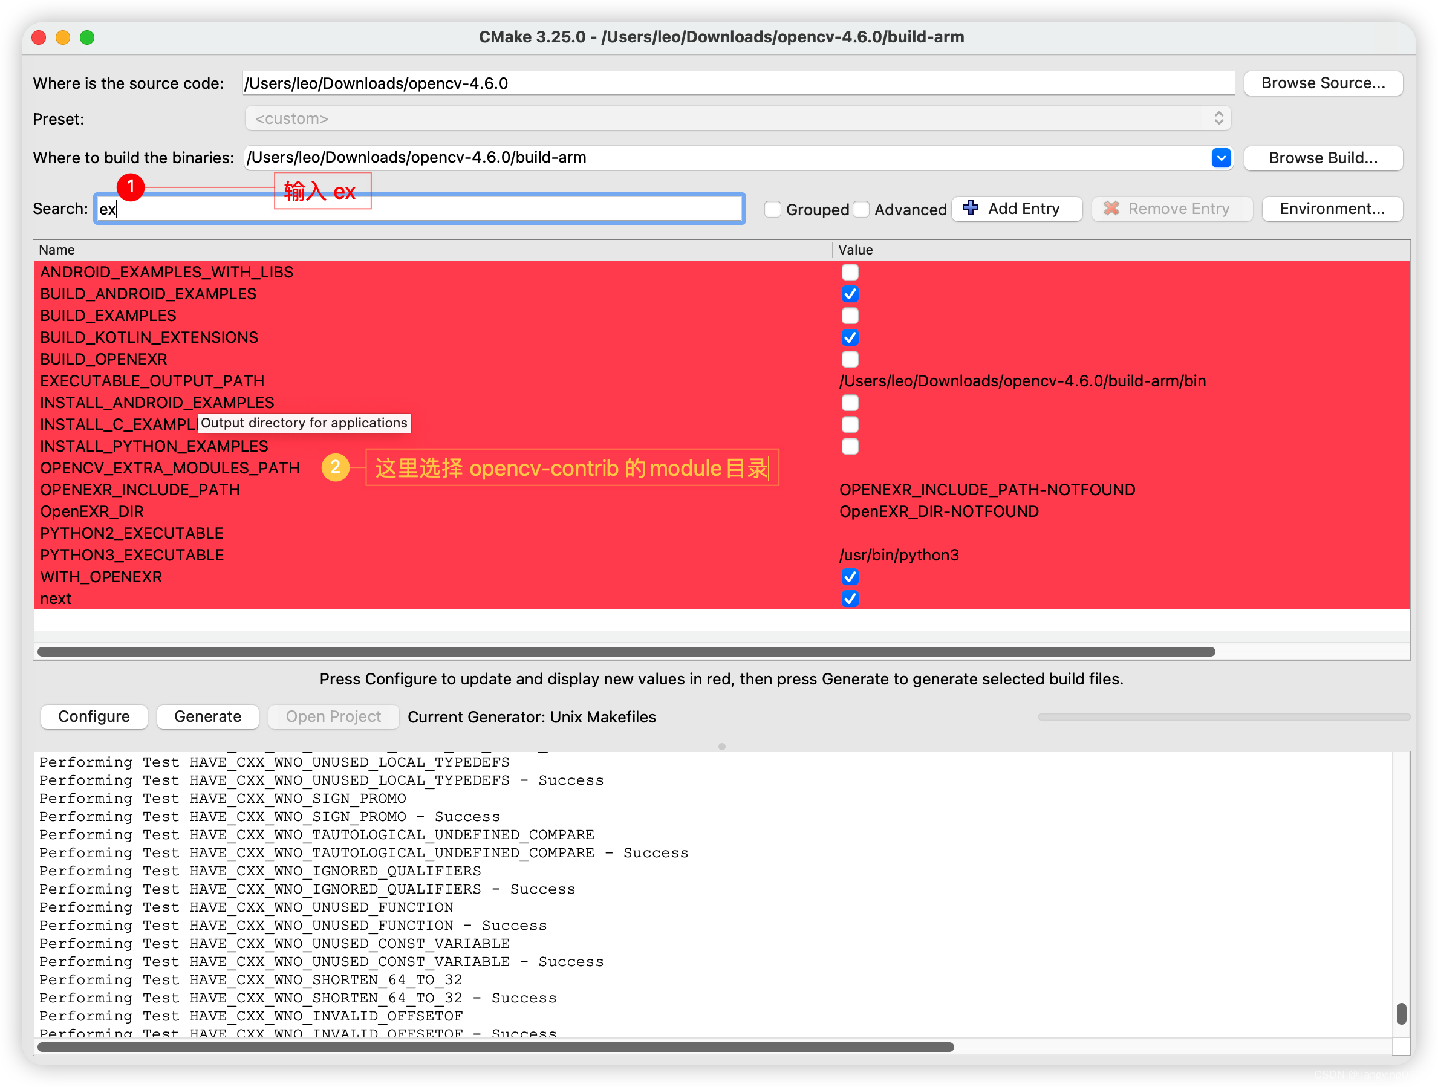Click inside the Search field

(416, 209)
